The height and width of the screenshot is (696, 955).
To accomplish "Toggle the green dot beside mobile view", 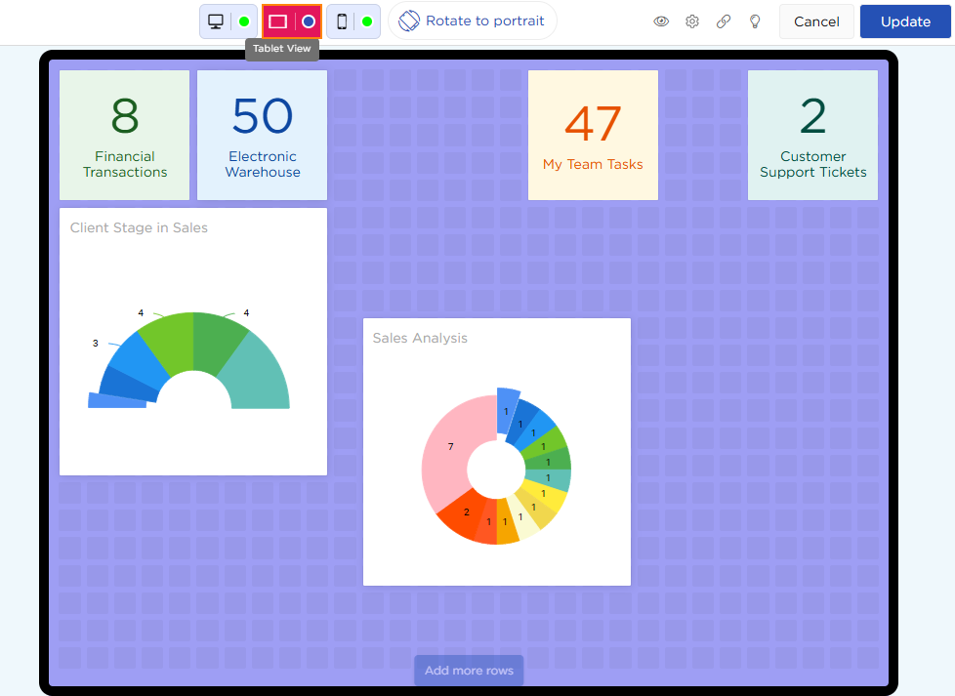I will [x=367, y=21].
